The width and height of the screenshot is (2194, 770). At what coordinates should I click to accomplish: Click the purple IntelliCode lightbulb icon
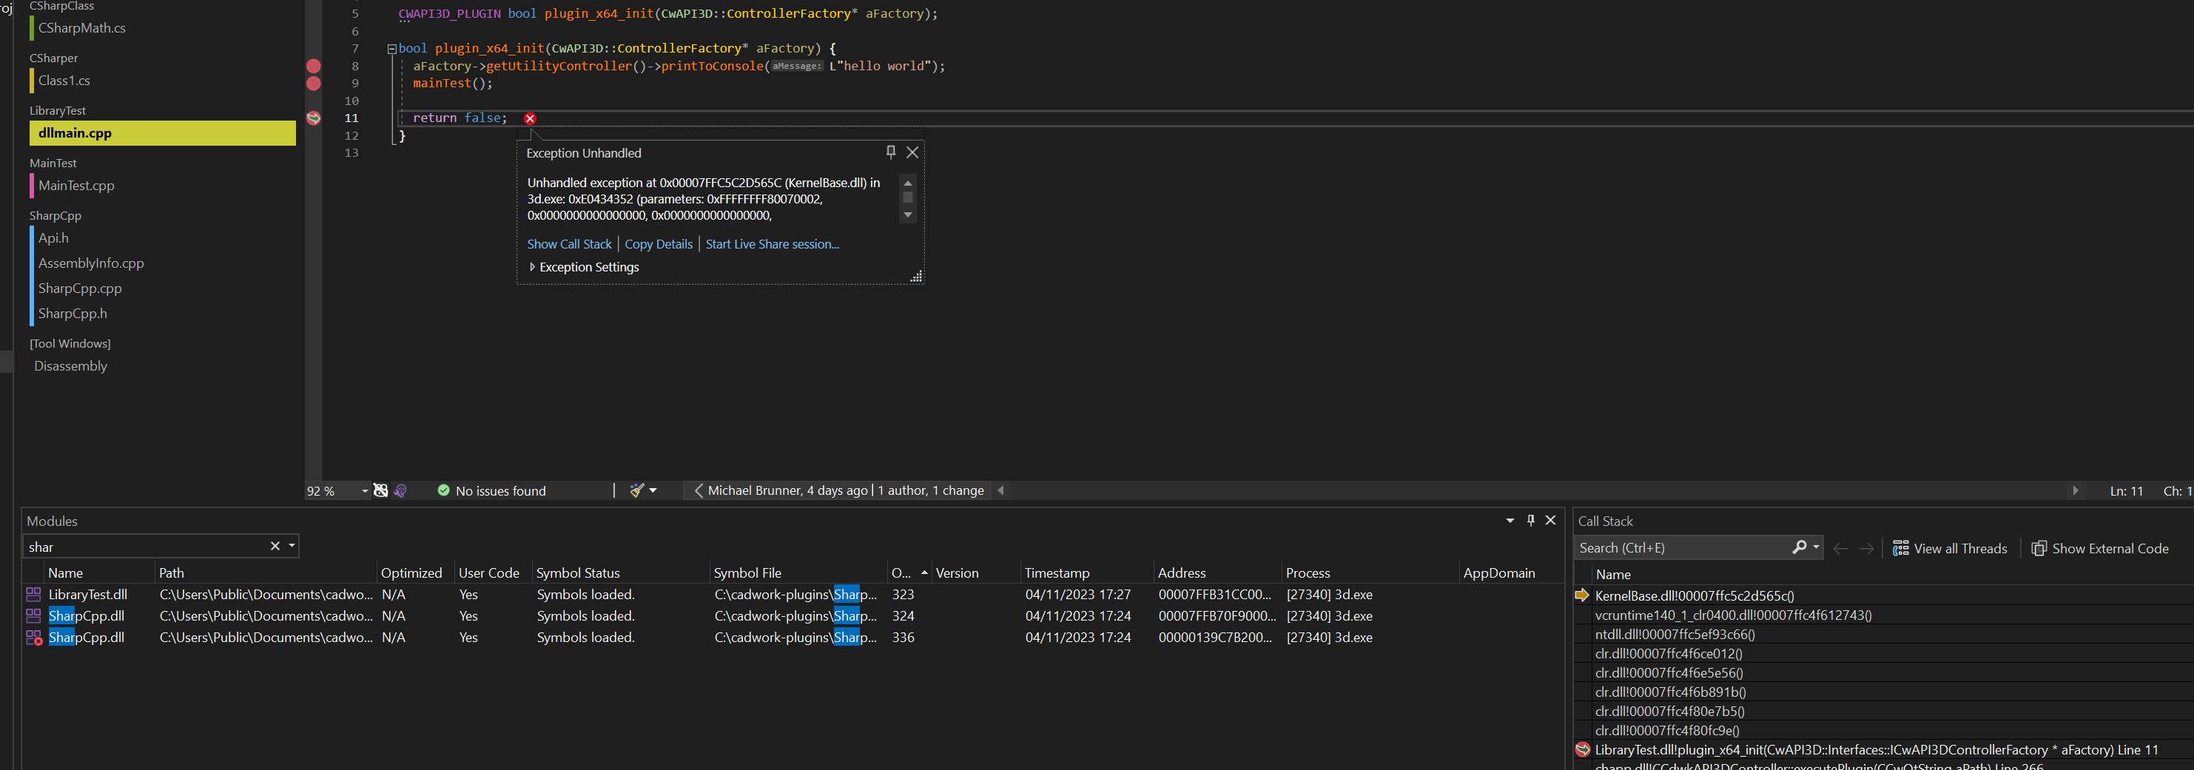coord(400,490)
